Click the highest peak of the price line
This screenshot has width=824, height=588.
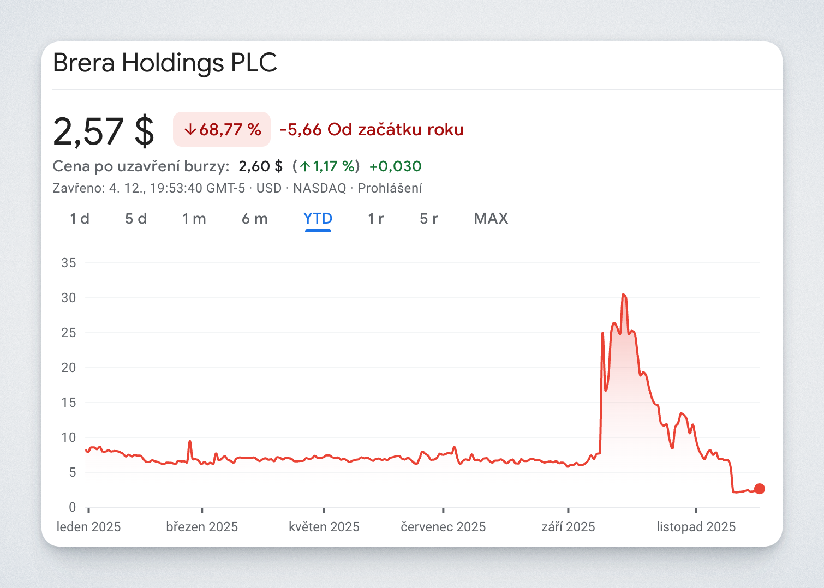pos(624,295)
